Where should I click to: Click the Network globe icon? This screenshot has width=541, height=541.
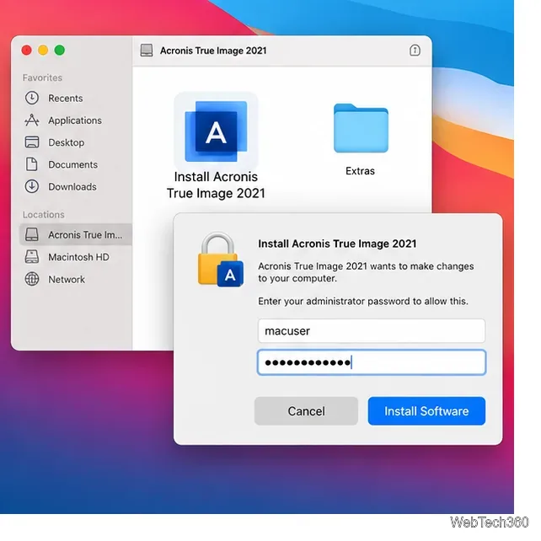32,279
